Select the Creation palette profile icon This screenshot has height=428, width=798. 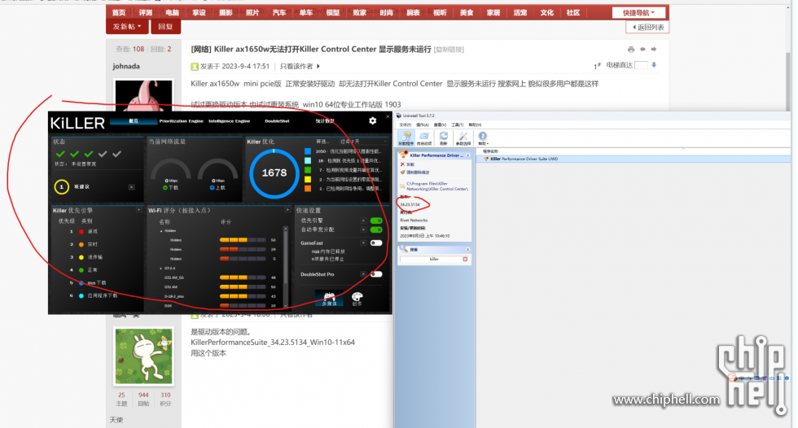[x=357, y=299]
